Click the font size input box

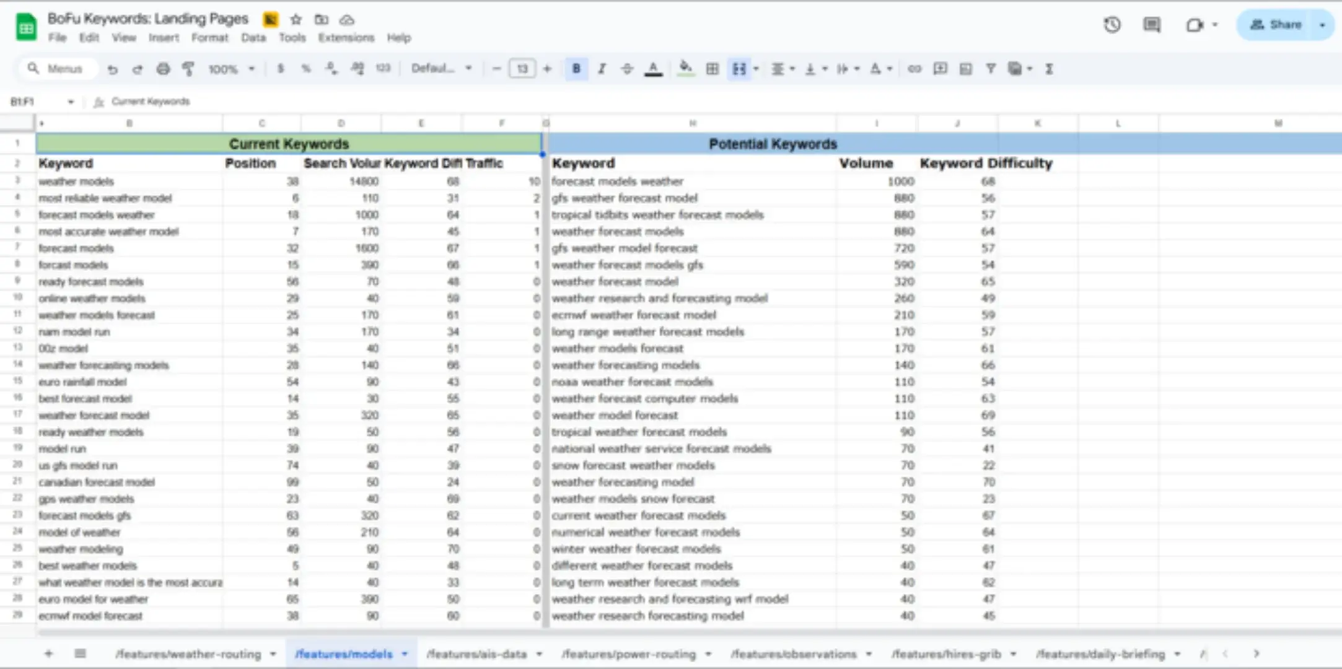(522, 69)
